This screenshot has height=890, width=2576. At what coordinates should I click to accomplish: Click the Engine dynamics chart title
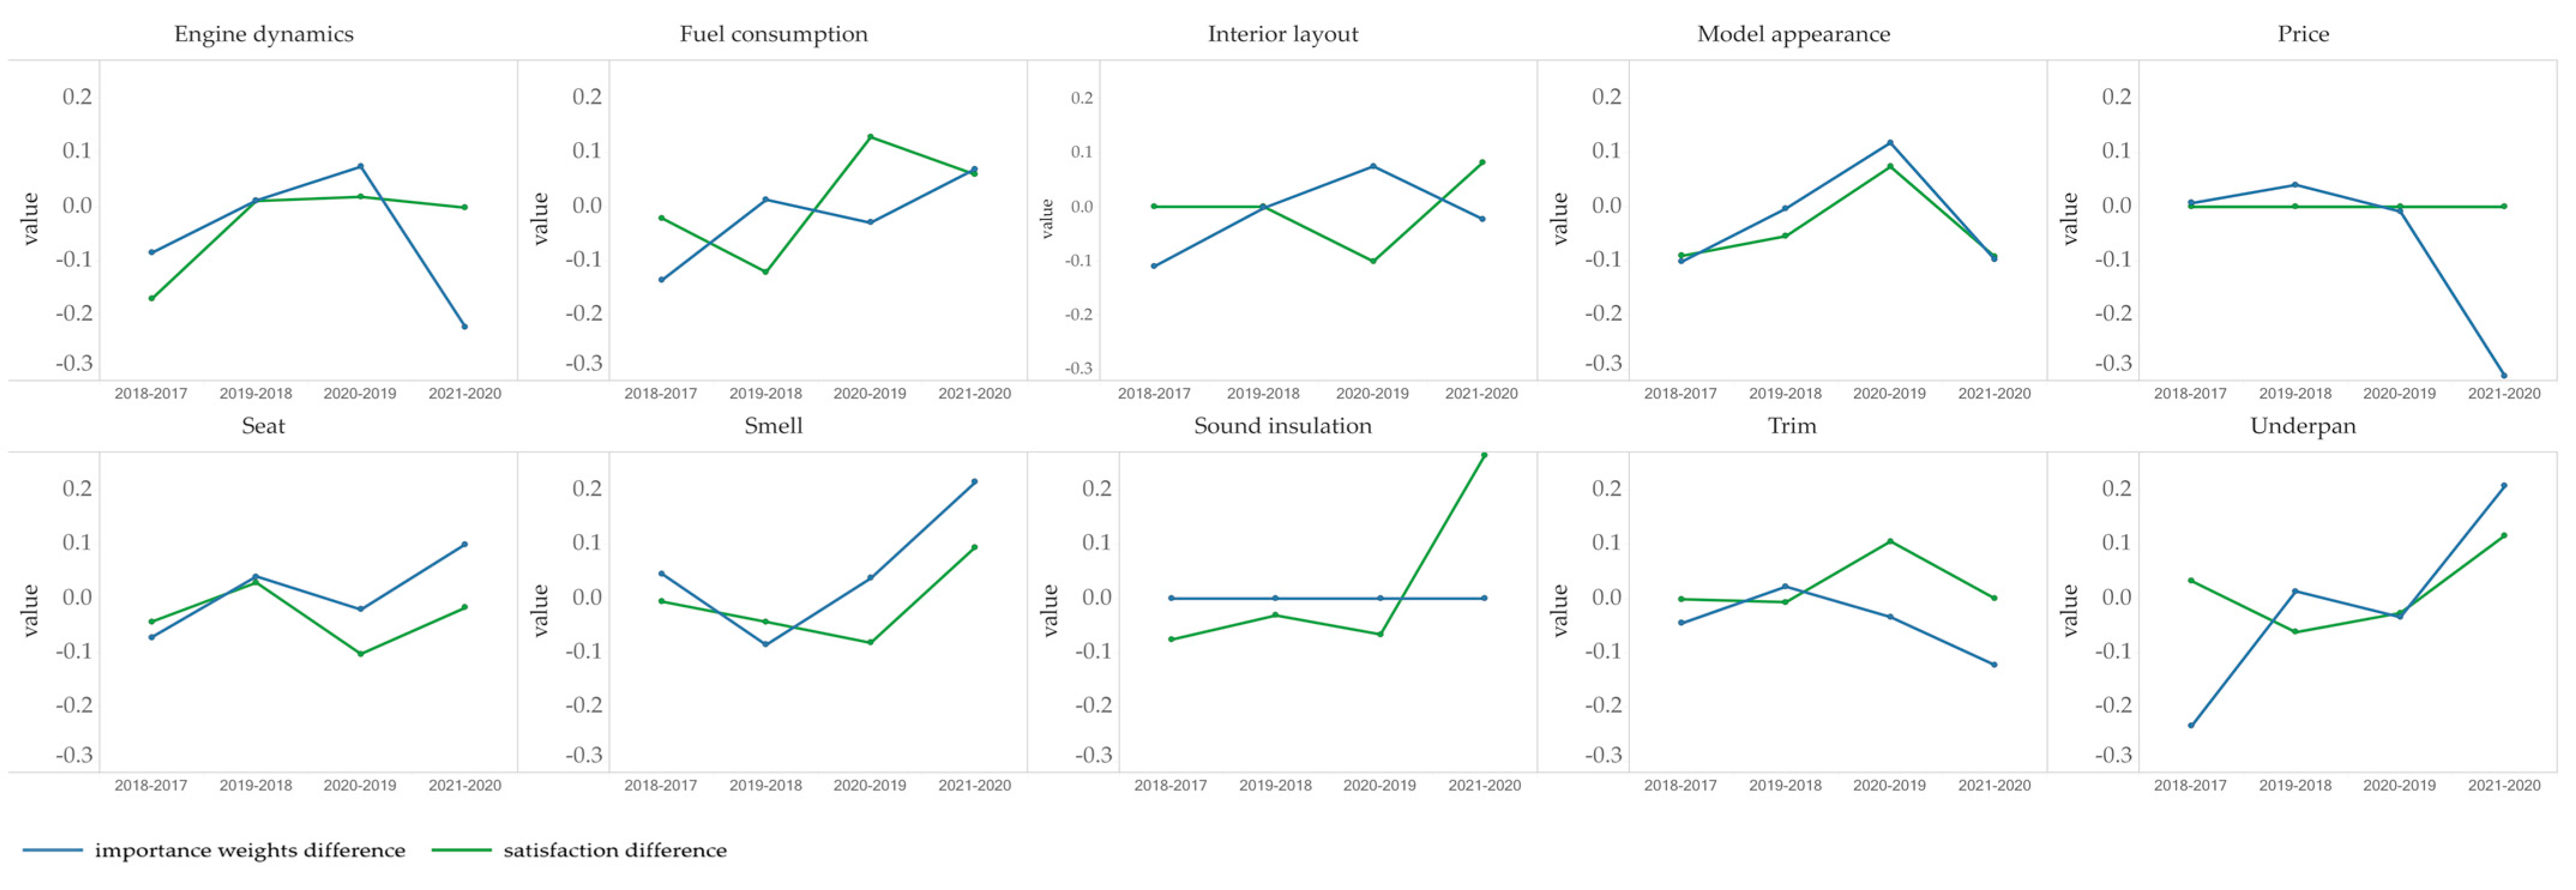263,34
